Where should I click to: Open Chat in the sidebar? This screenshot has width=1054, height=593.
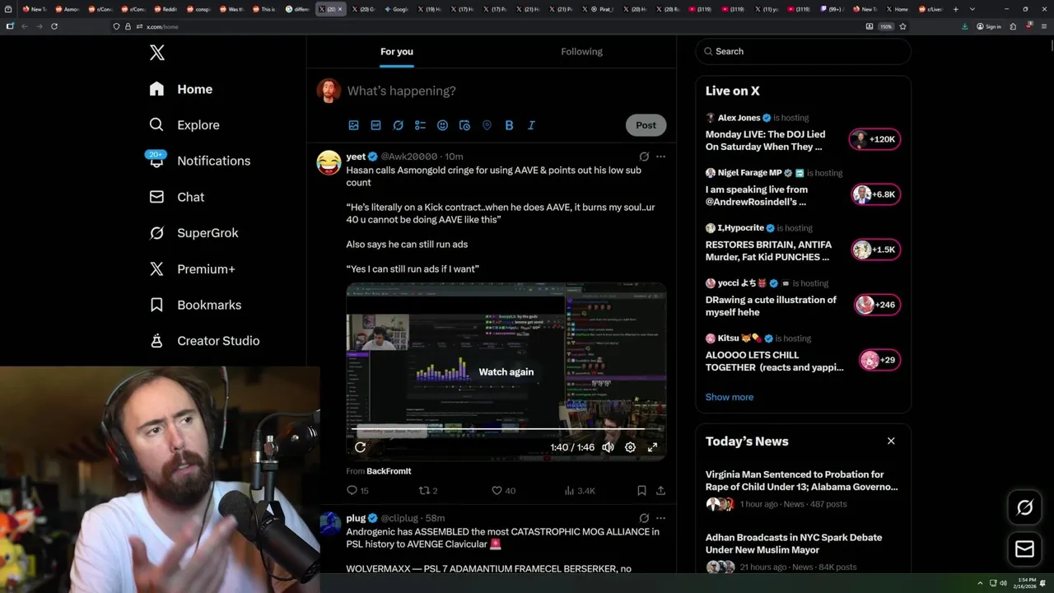(177, 197)
